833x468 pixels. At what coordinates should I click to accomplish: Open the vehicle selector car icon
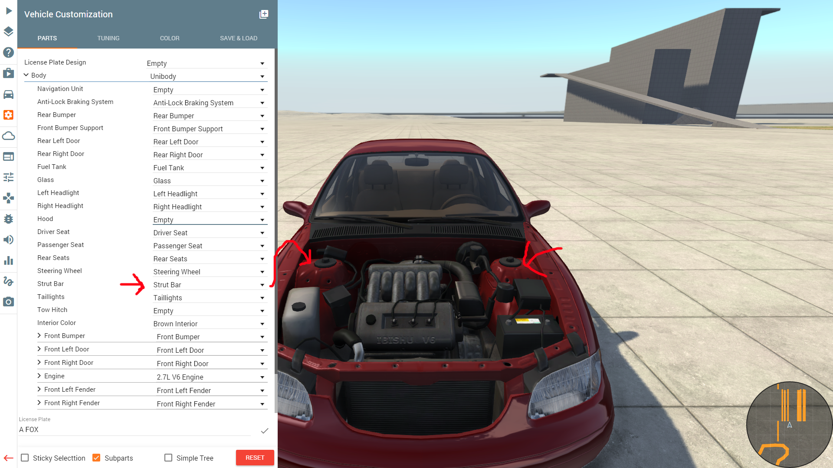click(x=8, y=94)
